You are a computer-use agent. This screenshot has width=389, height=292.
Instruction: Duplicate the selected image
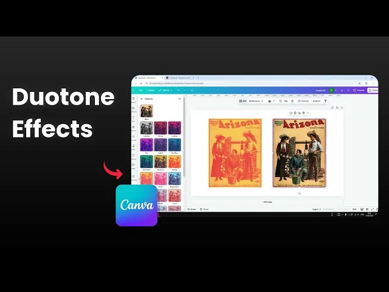[299, 113]
